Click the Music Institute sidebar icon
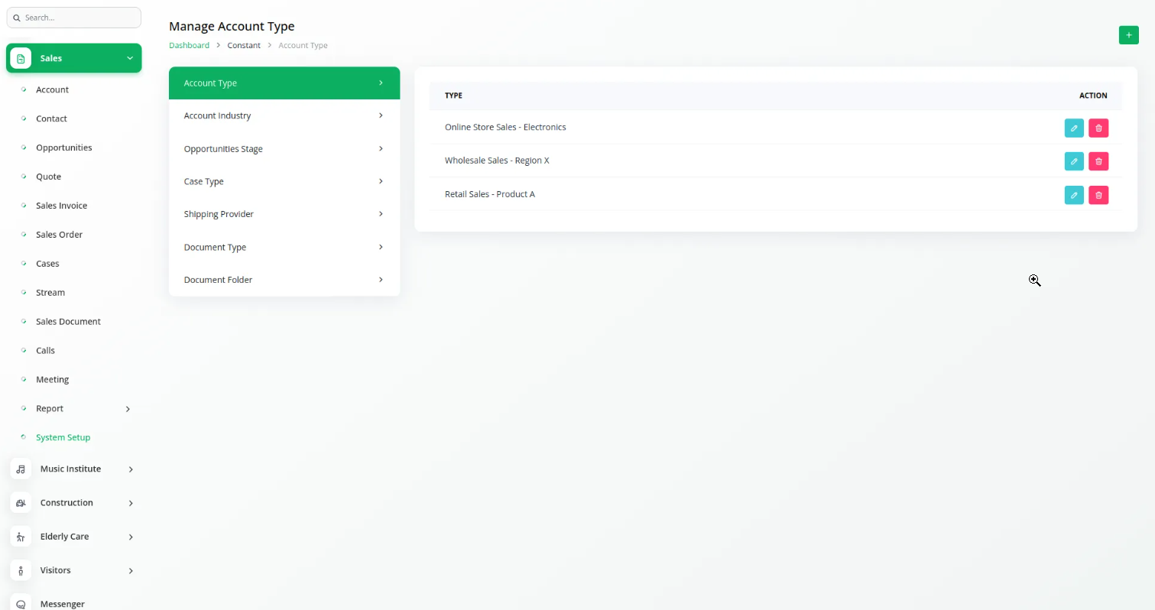1155x610 pixels. 21,469
